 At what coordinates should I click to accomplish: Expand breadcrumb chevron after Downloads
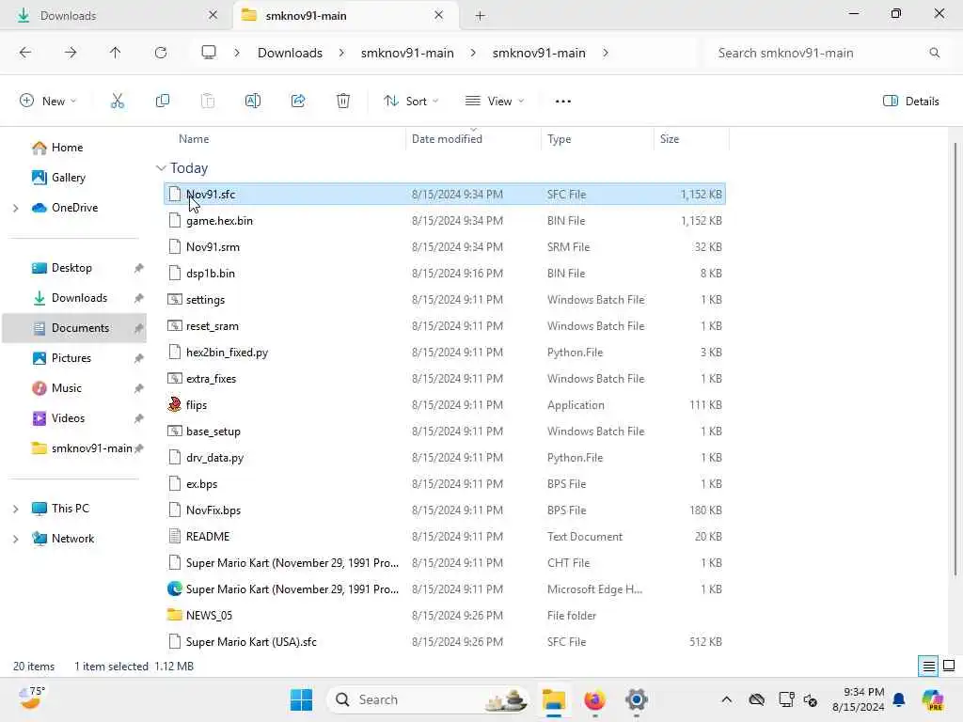point(341,53)
